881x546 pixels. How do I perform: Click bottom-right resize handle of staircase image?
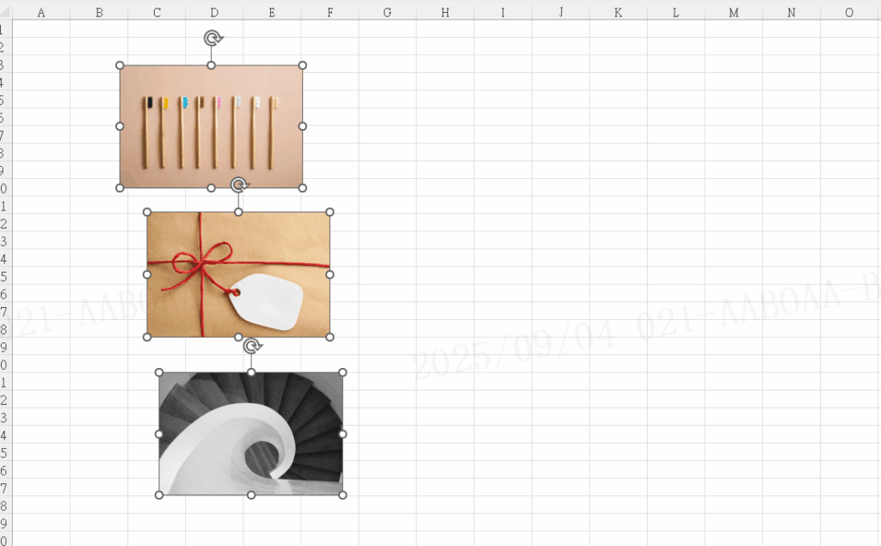342,495
